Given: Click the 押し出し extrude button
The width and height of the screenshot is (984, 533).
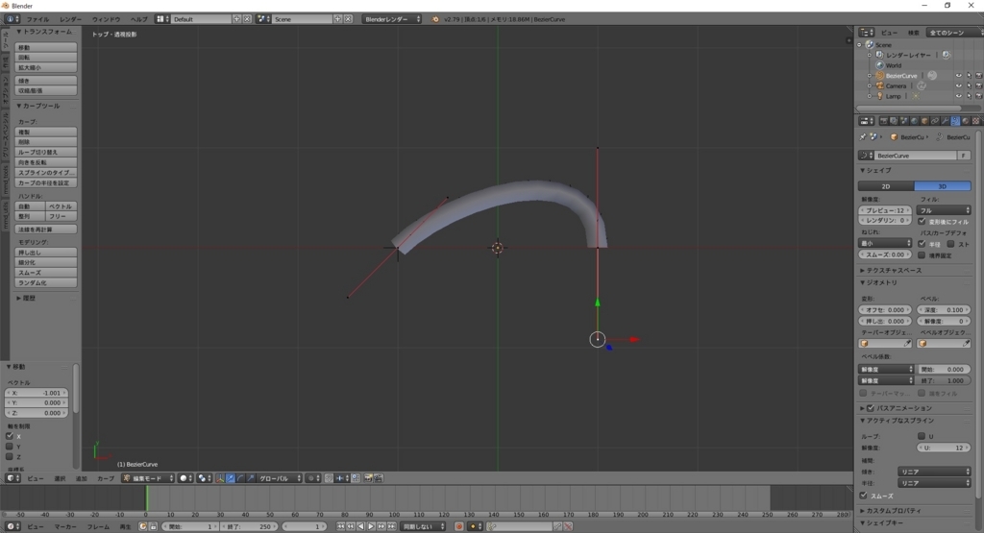Looking at the screenshot, I should point(46,253).
